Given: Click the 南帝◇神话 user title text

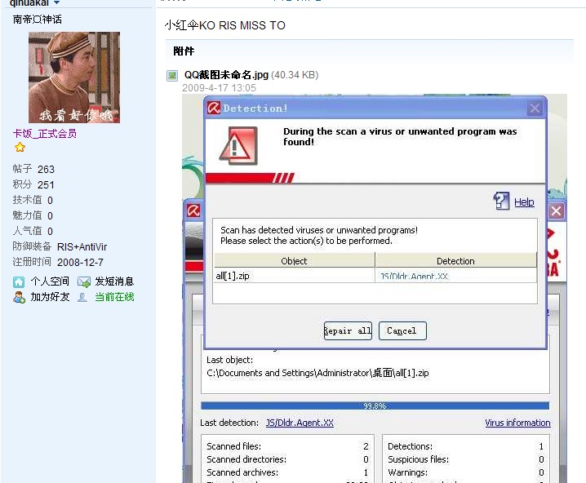Looking at the screenshot, I should click(x=38, y=20).
